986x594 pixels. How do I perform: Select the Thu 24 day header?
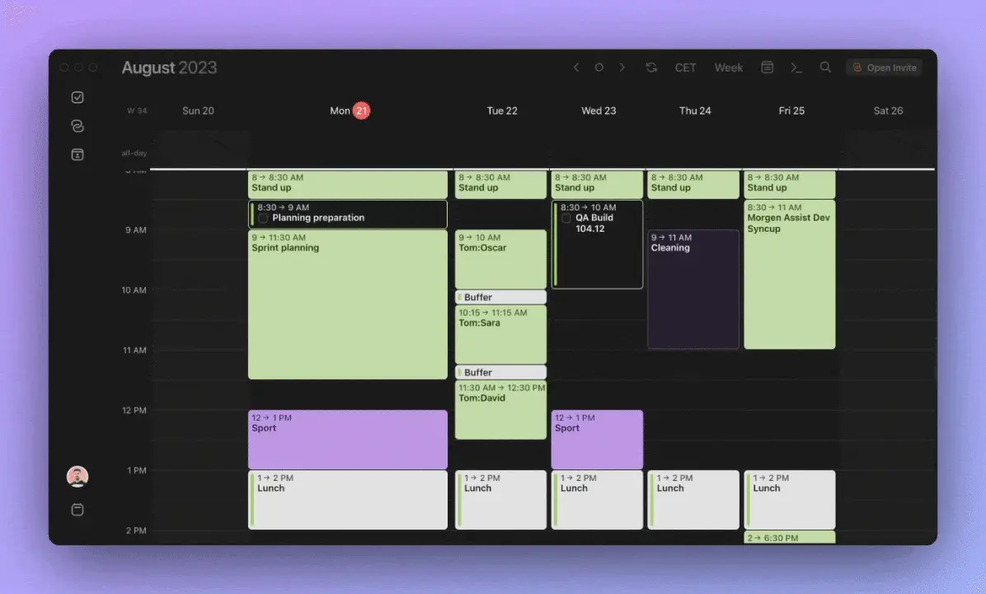pos(695,110)
